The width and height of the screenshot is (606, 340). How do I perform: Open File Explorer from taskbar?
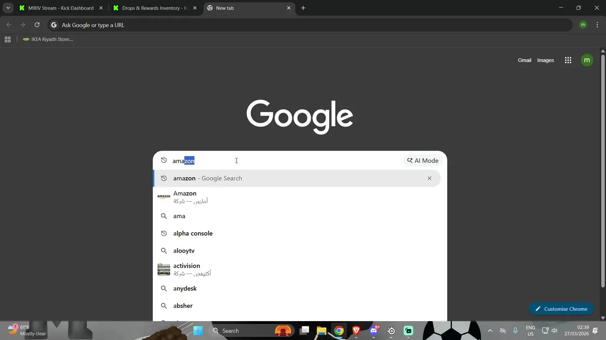[321, 331]
